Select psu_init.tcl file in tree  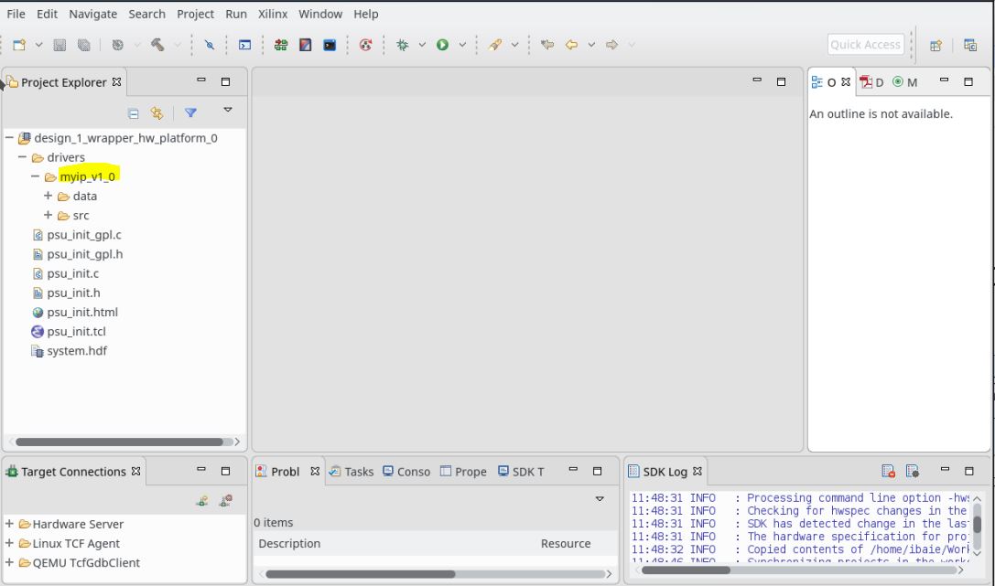click(76, 332)
